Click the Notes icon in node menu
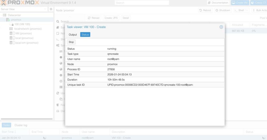This screenshot has width=267, height=140. [58, 34]
